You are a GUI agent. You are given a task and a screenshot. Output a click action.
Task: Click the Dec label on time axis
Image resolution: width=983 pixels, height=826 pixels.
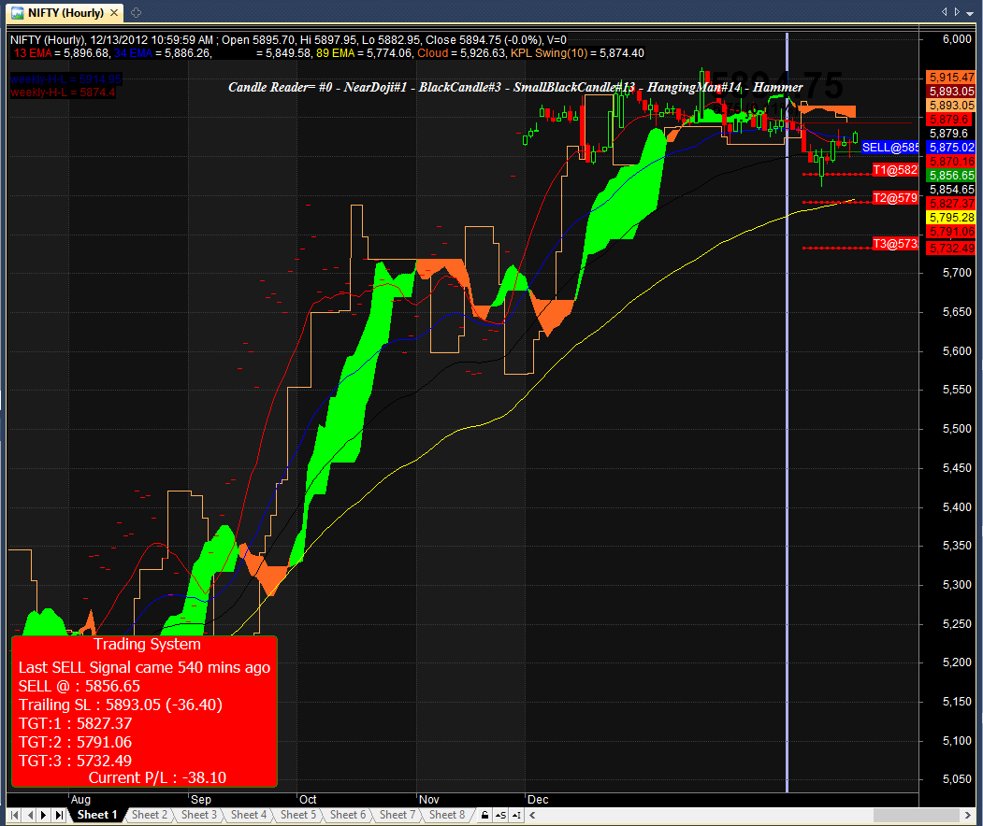coord(538,800)
